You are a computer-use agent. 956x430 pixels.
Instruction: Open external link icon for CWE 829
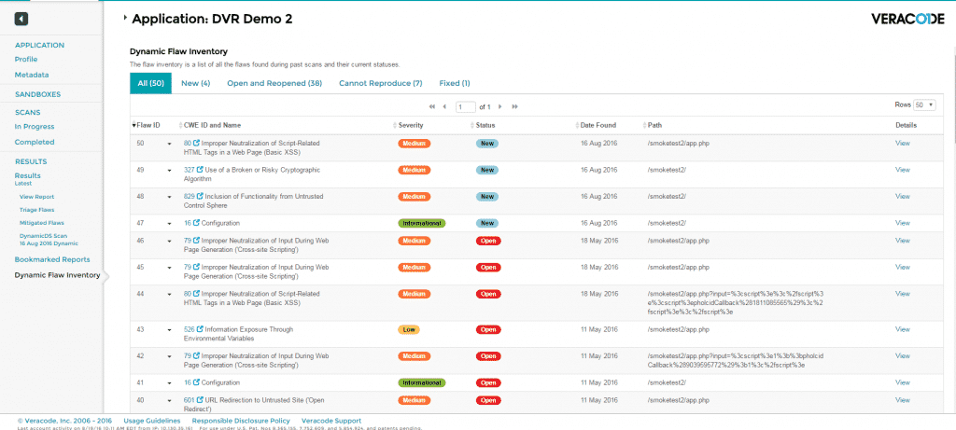200,196
